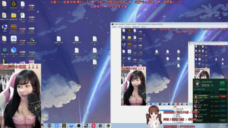Click the League of Legends taskbar icon
Image resolution: width=228 pixels, height=128 pixels.
click(x=108, y=125)
